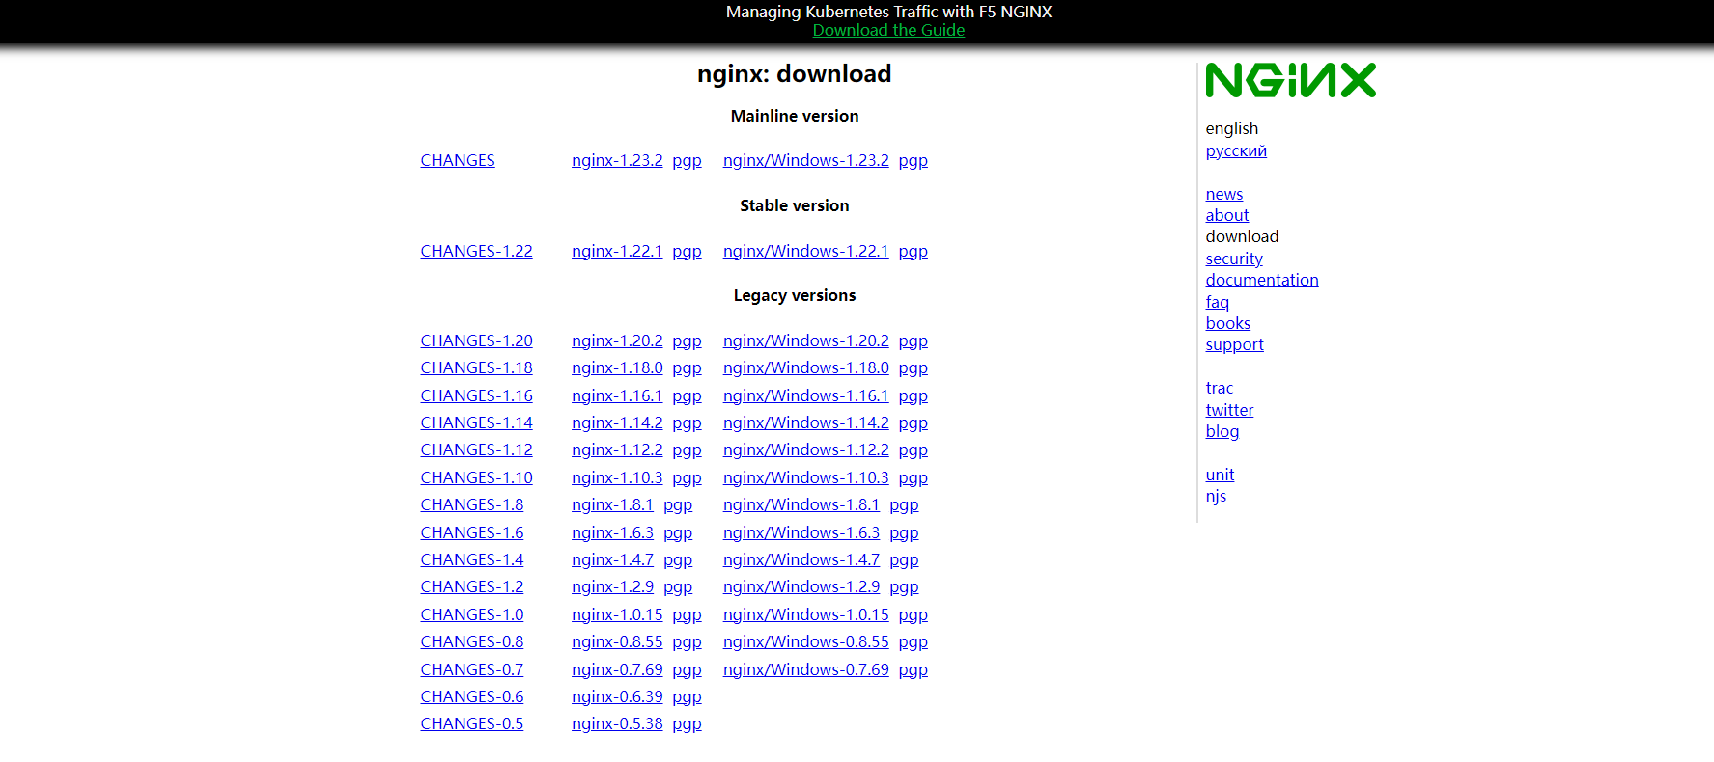Download nginx/Windows-1.14.2
1714x762 pixels.
coord(805,422)
